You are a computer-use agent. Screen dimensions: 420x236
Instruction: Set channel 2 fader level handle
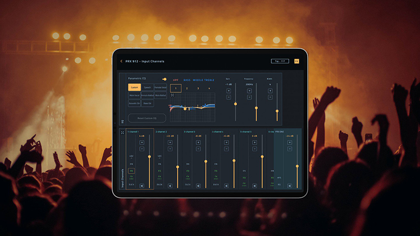(177, 167)
